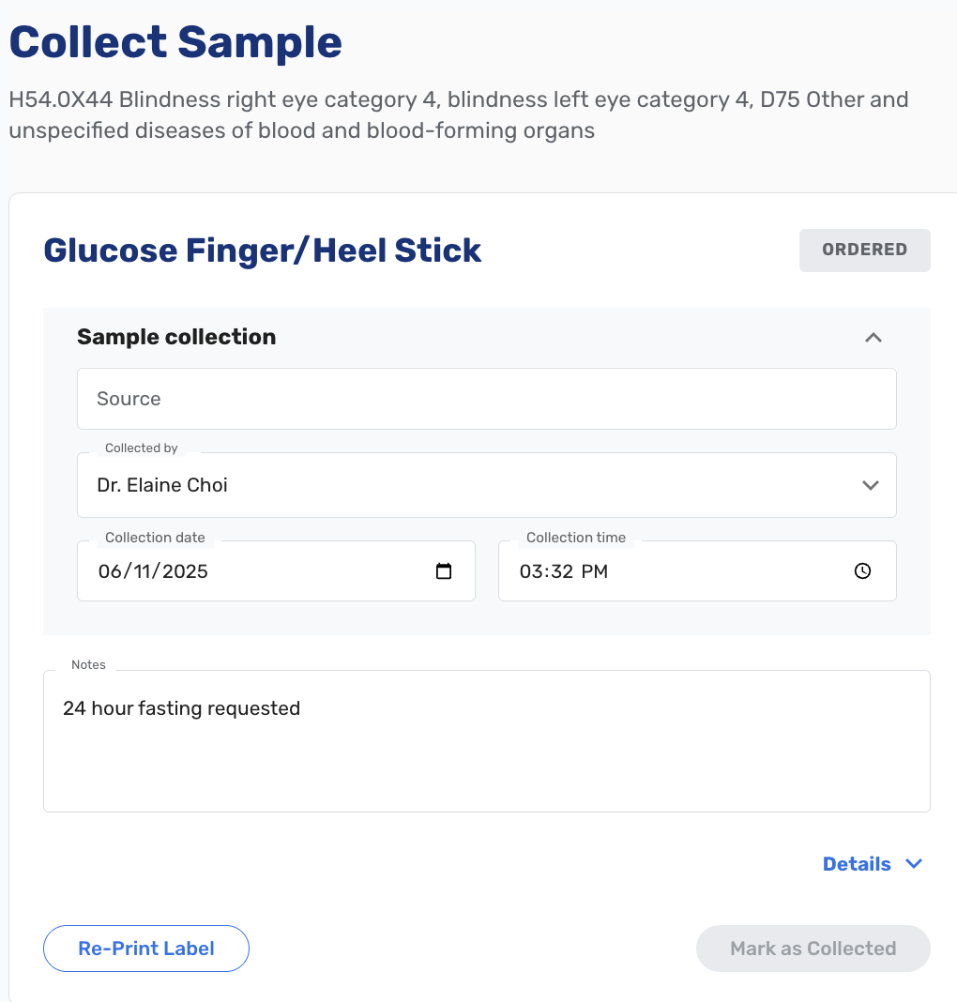Click the Details link

(856, 863)
